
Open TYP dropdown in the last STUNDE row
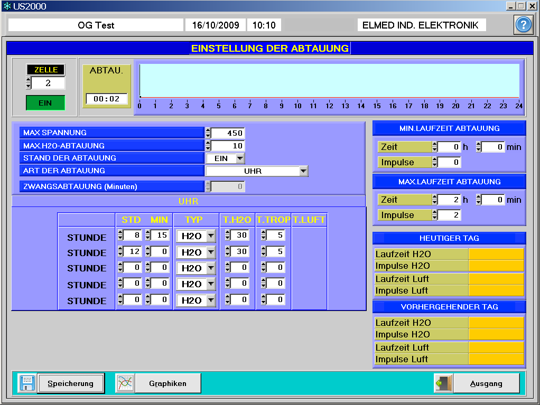tap(211, 300)
